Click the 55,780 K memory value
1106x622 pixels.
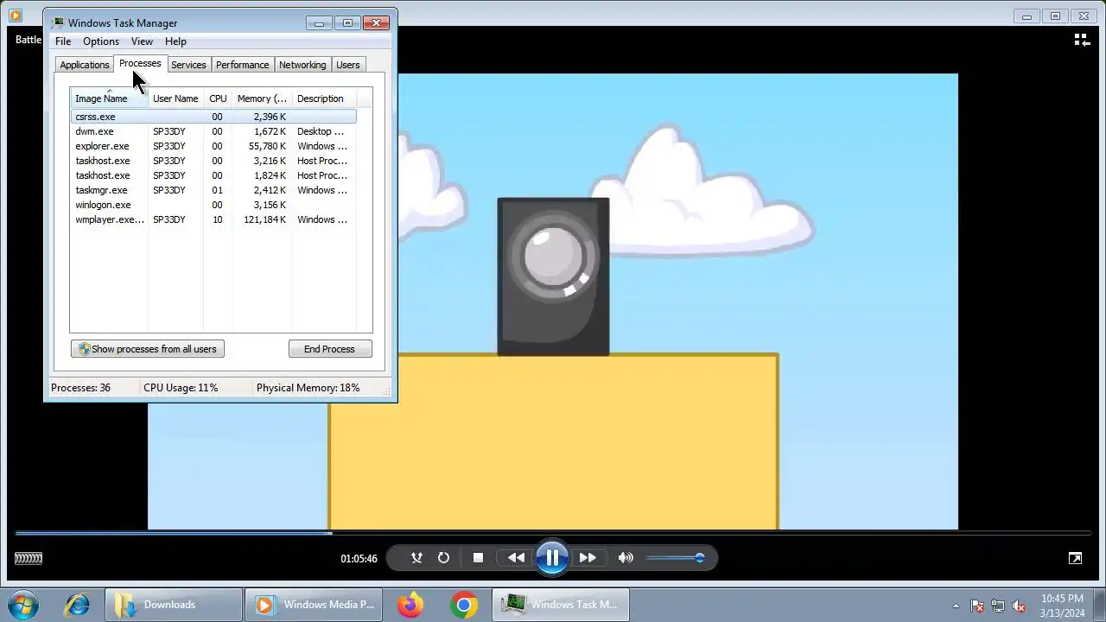coord(267,146)
